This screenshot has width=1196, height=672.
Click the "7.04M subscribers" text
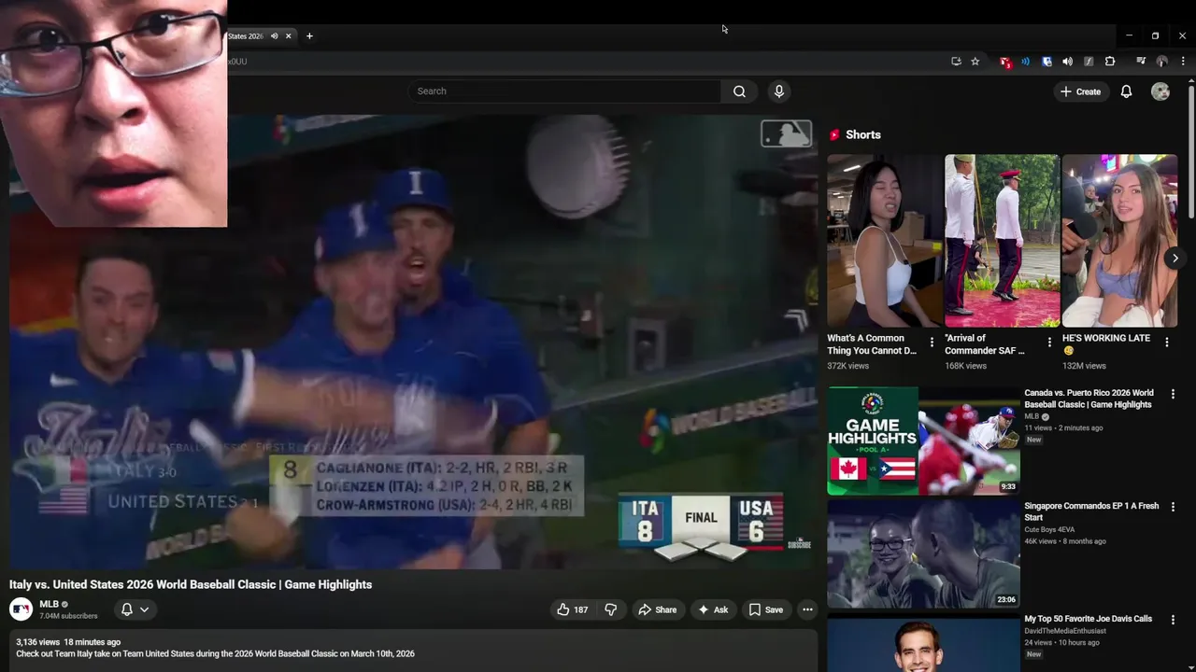(68, 616)
